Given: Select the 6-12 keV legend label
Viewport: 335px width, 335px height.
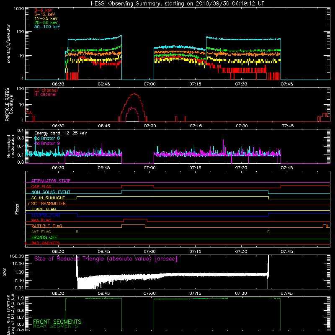Looking at the screenshot, I should click(x=45, y=14).
